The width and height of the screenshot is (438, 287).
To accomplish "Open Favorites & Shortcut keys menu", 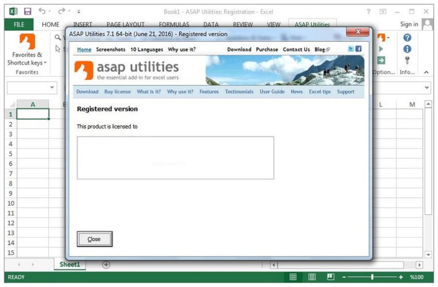I will [27, 50].
